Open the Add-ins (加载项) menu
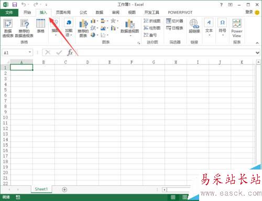The height and width of the screenshot is (201, 262). click(69, 28)
